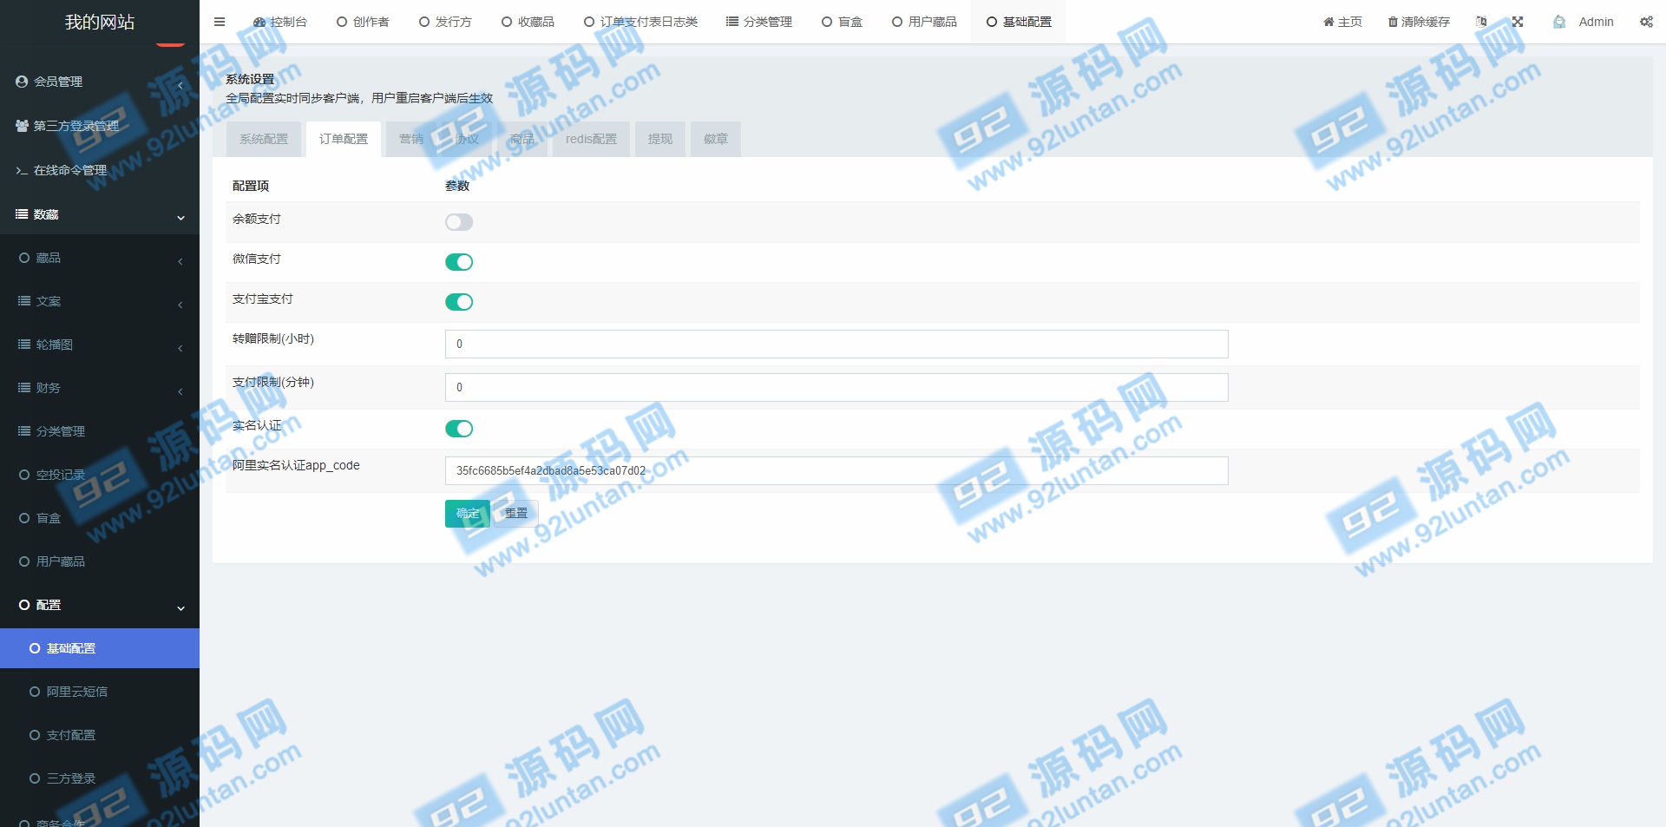Expand the 轮播图 submenu arrow
The width and height of the screenshot is (1666, 827).
tap(180, 348)
